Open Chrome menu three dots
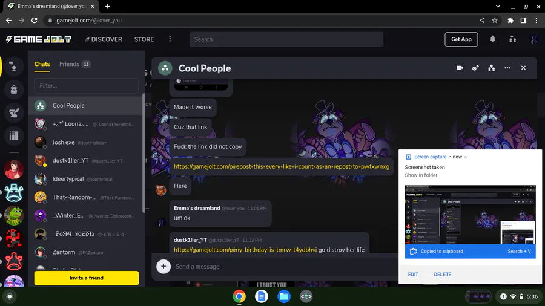Screen dimensions: 545x306 pyautogui.click(x=537, y=21)
